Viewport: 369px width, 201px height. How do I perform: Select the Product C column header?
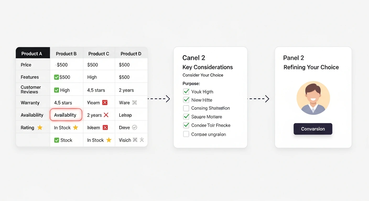click(x=99, y=54)
